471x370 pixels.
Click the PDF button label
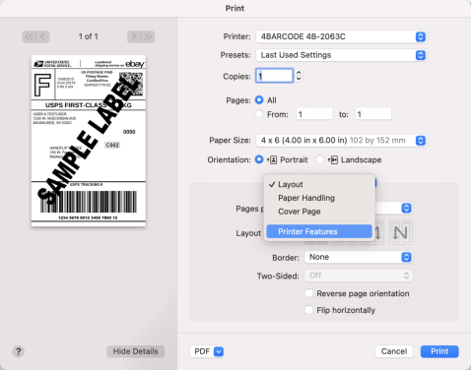[x=202, y=351]
